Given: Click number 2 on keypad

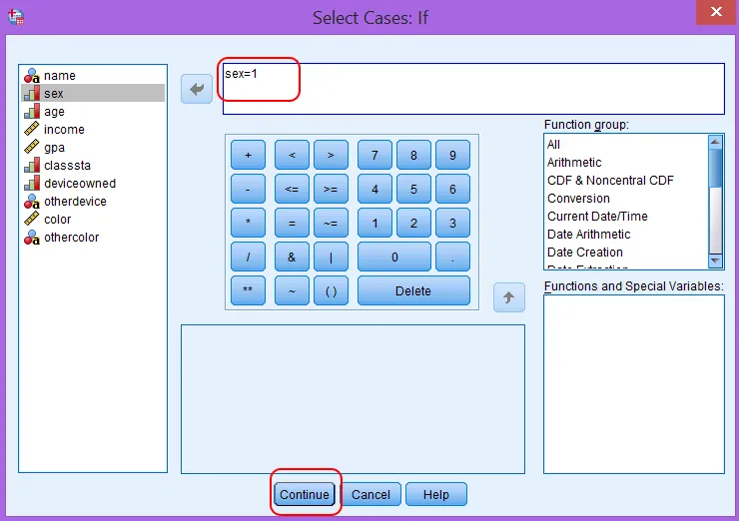Looking at the screenshot, I should pyautogui.click(x=413, y=223).
